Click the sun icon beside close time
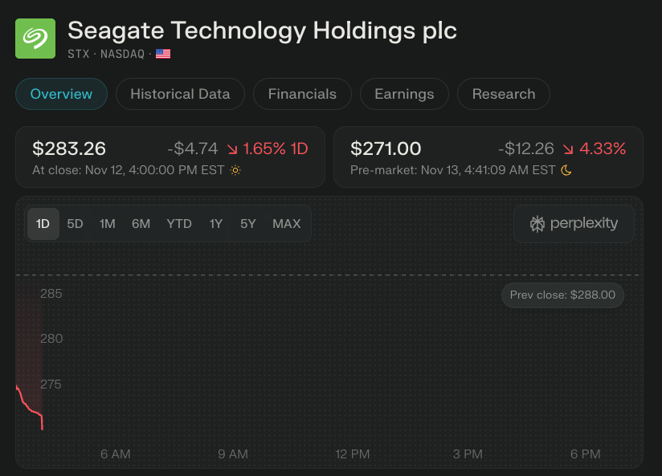Image resolution: width=662 pixels, height=476 pixels. click(x=235, y=170)
